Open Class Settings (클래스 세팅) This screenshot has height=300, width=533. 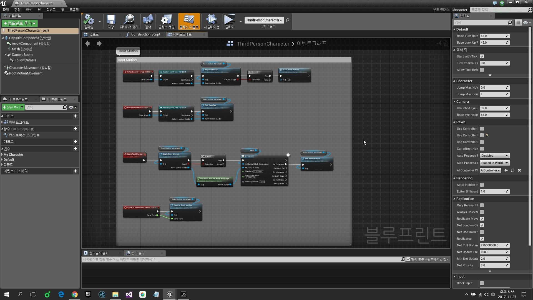pos(166,21)
